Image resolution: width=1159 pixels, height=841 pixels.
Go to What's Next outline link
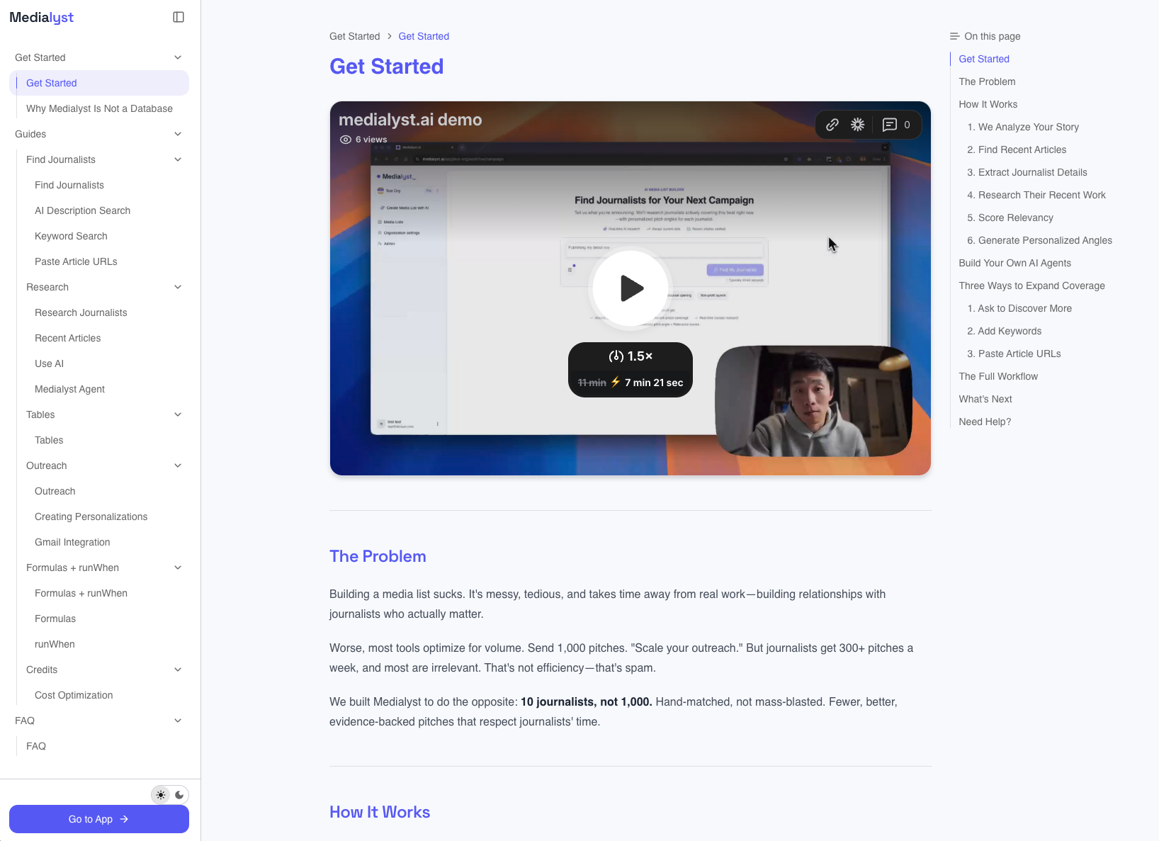click(x=985, y=399)
